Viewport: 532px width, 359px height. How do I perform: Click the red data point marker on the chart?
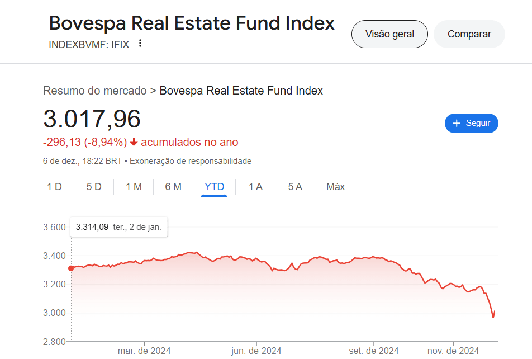tap(71, 268)
